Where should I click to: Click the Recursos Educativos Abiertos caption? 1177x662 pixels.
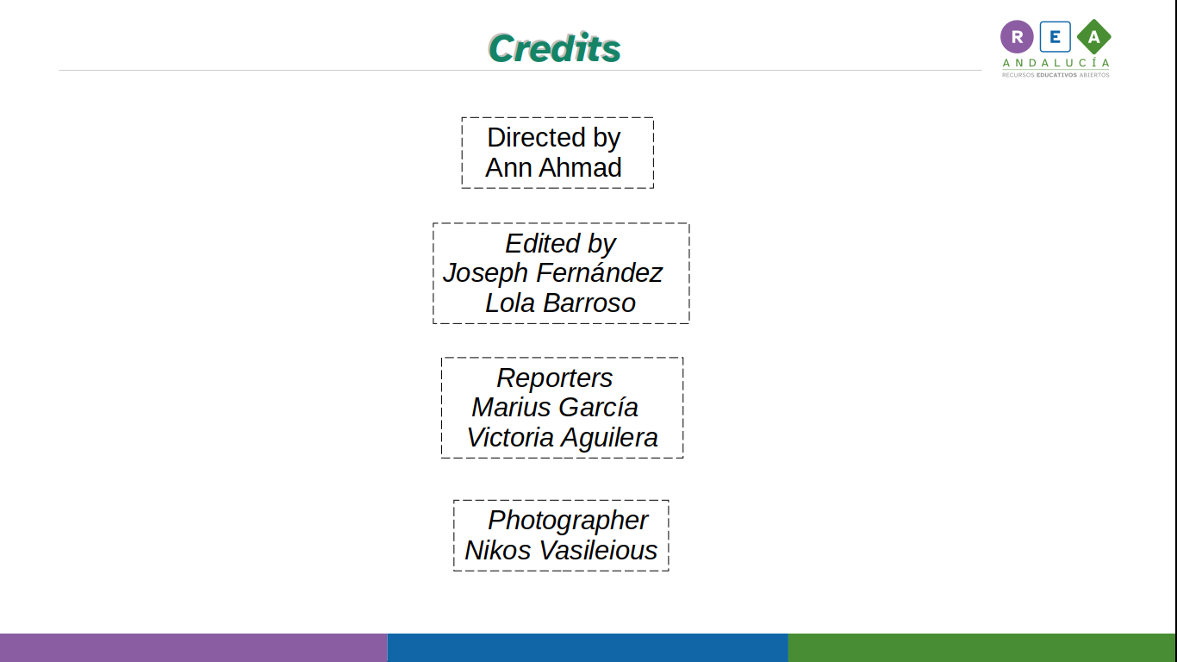1056,75
